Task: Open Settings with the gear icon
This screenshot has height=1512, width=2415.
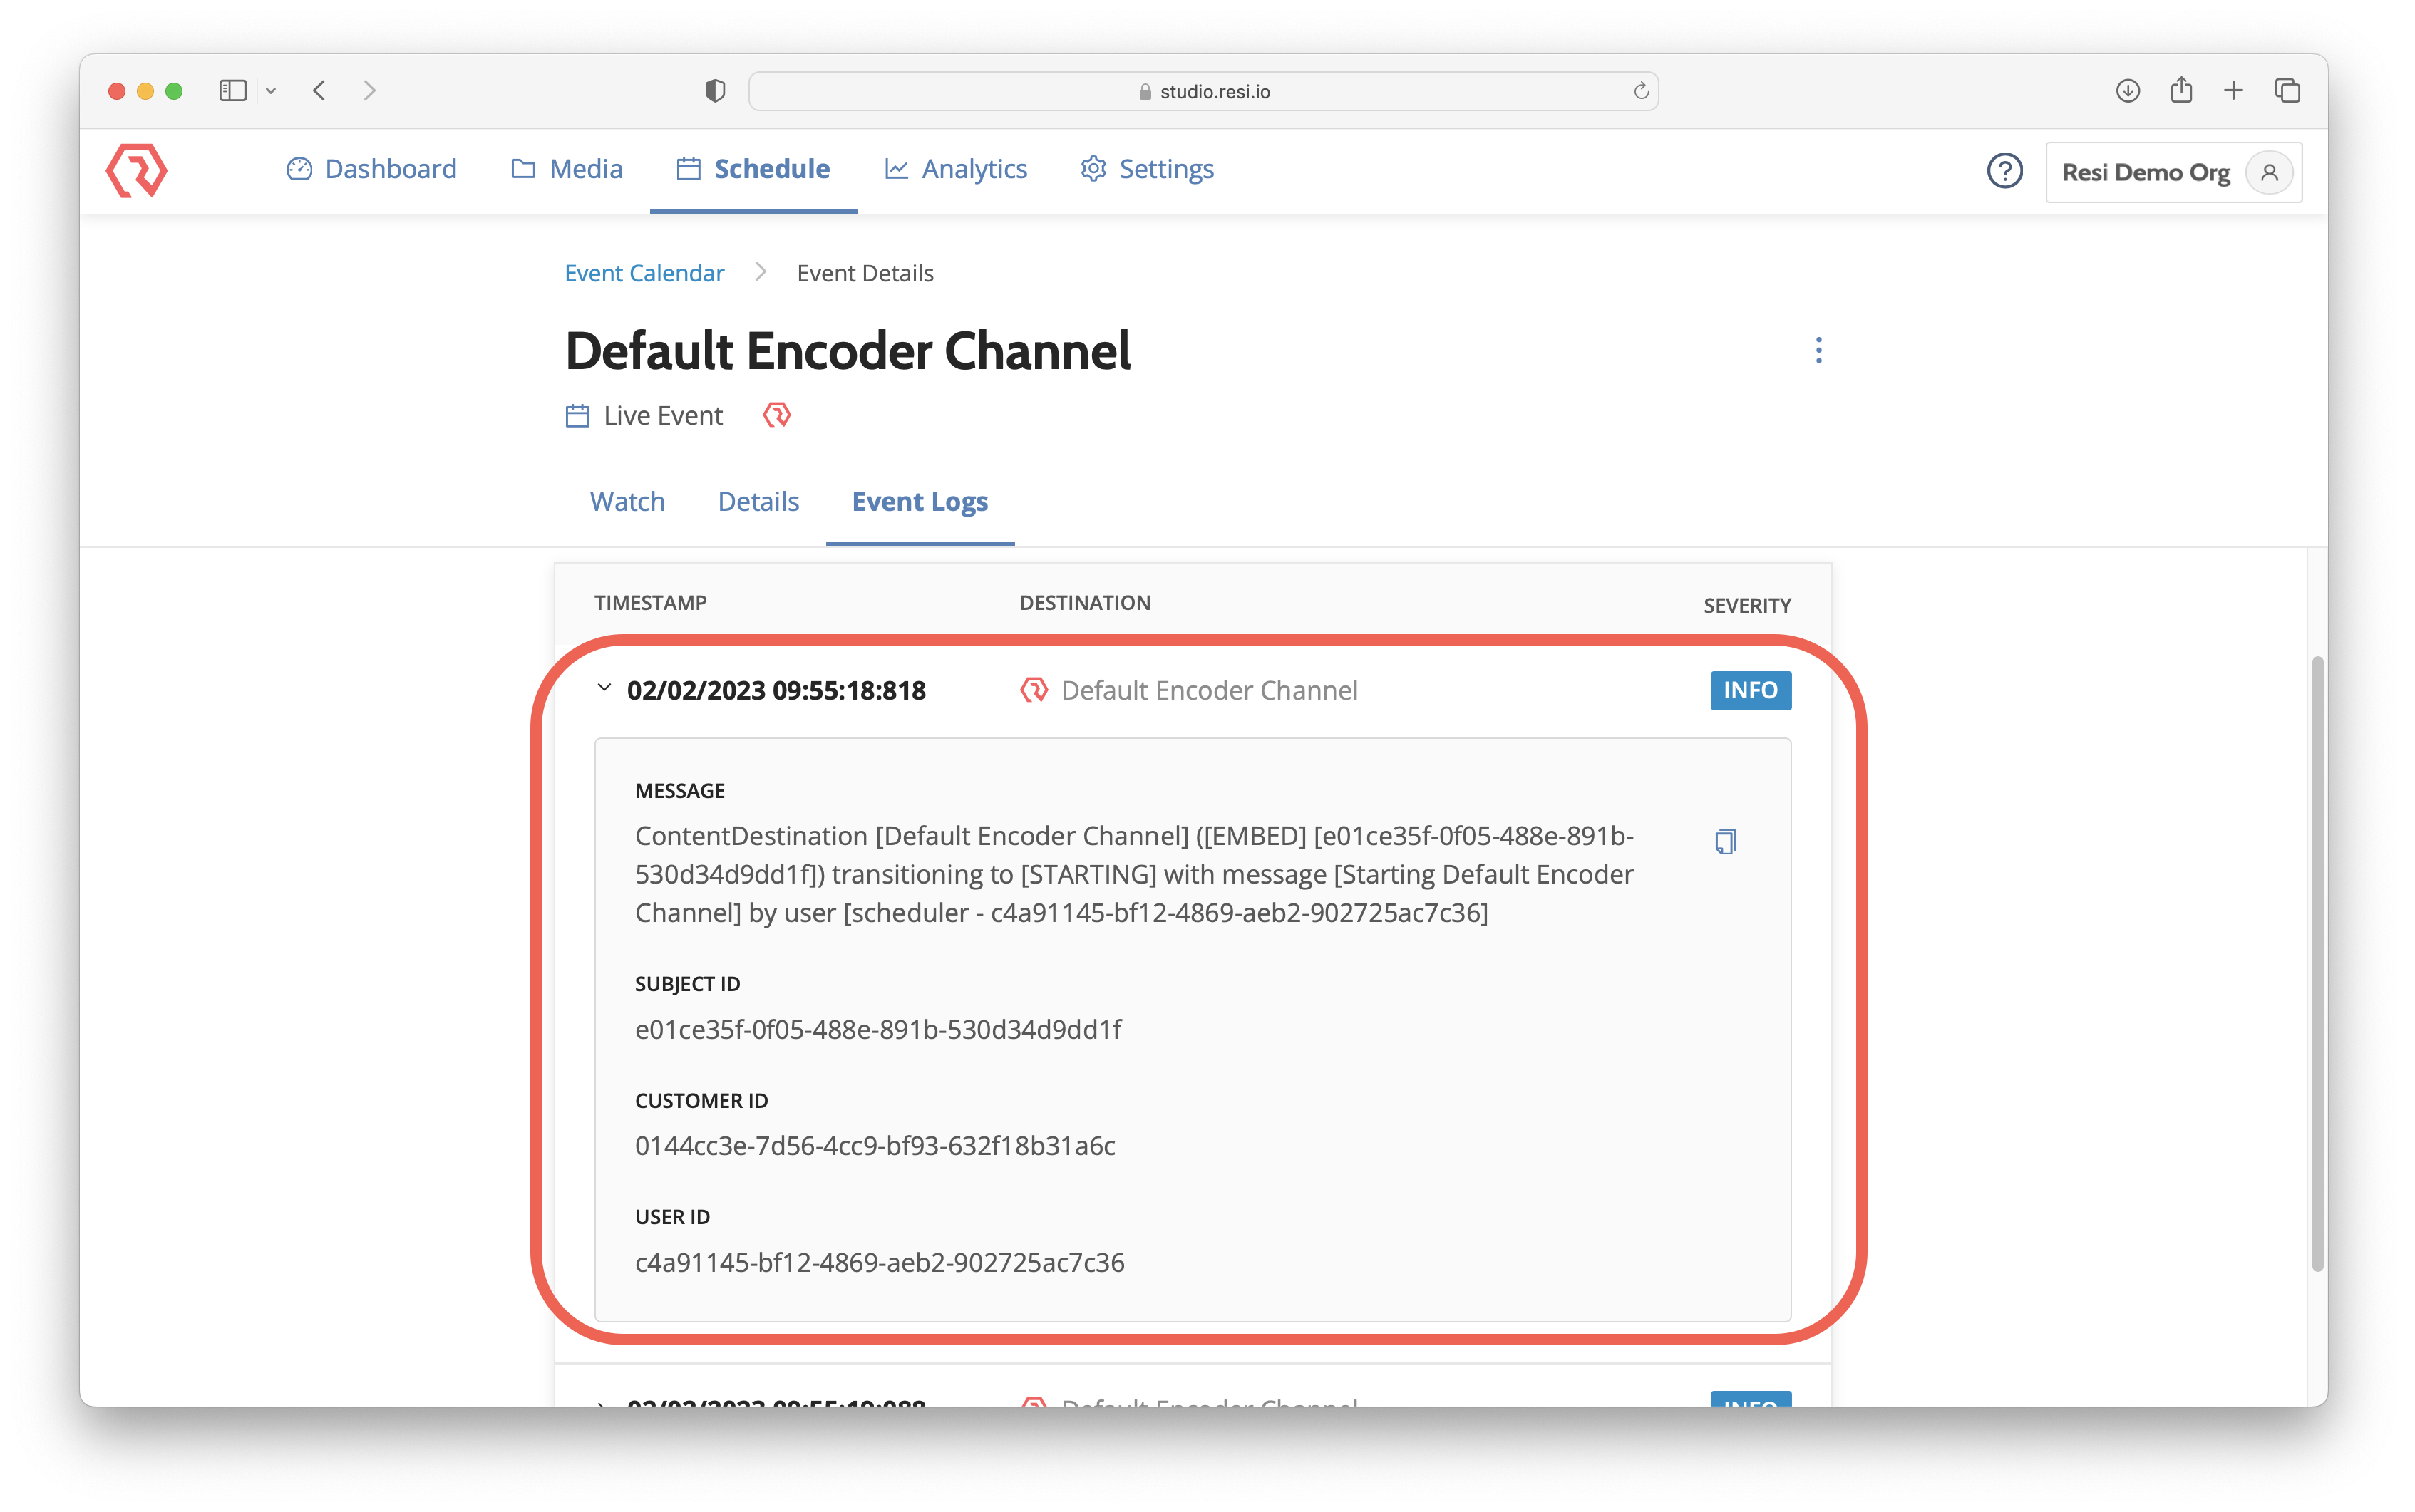Action: [1093, 169]
